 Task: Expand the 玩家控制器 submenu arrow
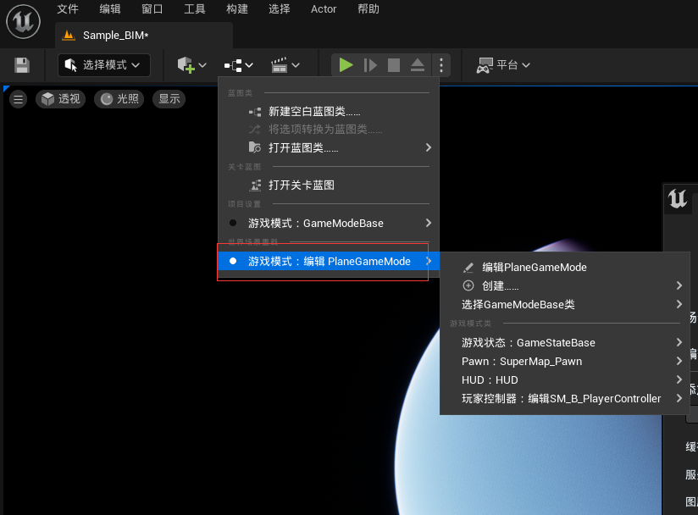679,398
